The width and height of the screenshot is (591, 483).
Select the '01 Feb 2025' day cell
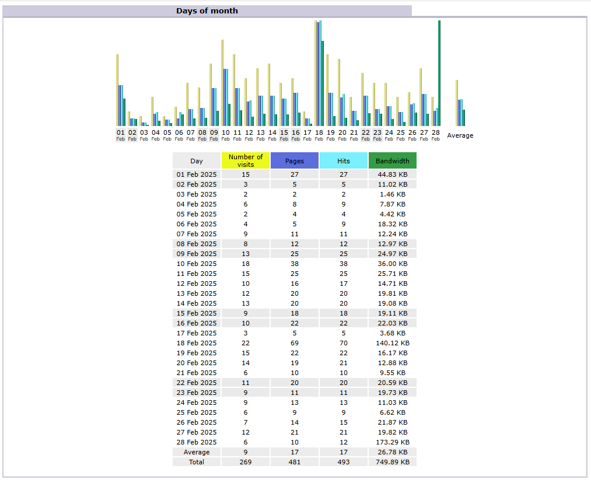(x=197, y=174)
